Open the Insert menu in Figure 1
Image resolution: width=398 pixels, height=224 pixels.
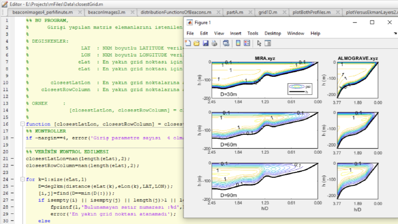235,33
